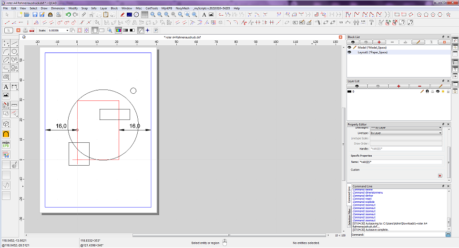The height and width of the screenshot is (248, 459).
Task: Click the mijn EPB toolbox icon
Action: (x=6, y=144)
